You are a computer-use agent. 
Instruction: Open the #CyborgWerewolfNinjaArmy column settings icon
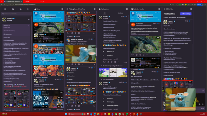(95, 9)
